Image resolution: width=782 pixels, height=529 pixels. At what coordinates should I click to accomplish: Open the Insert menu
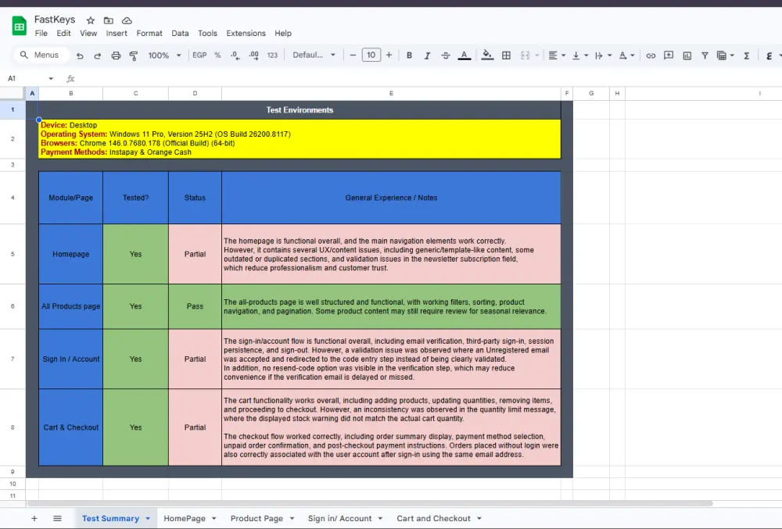pyautogui.click(x=117, y=34)
